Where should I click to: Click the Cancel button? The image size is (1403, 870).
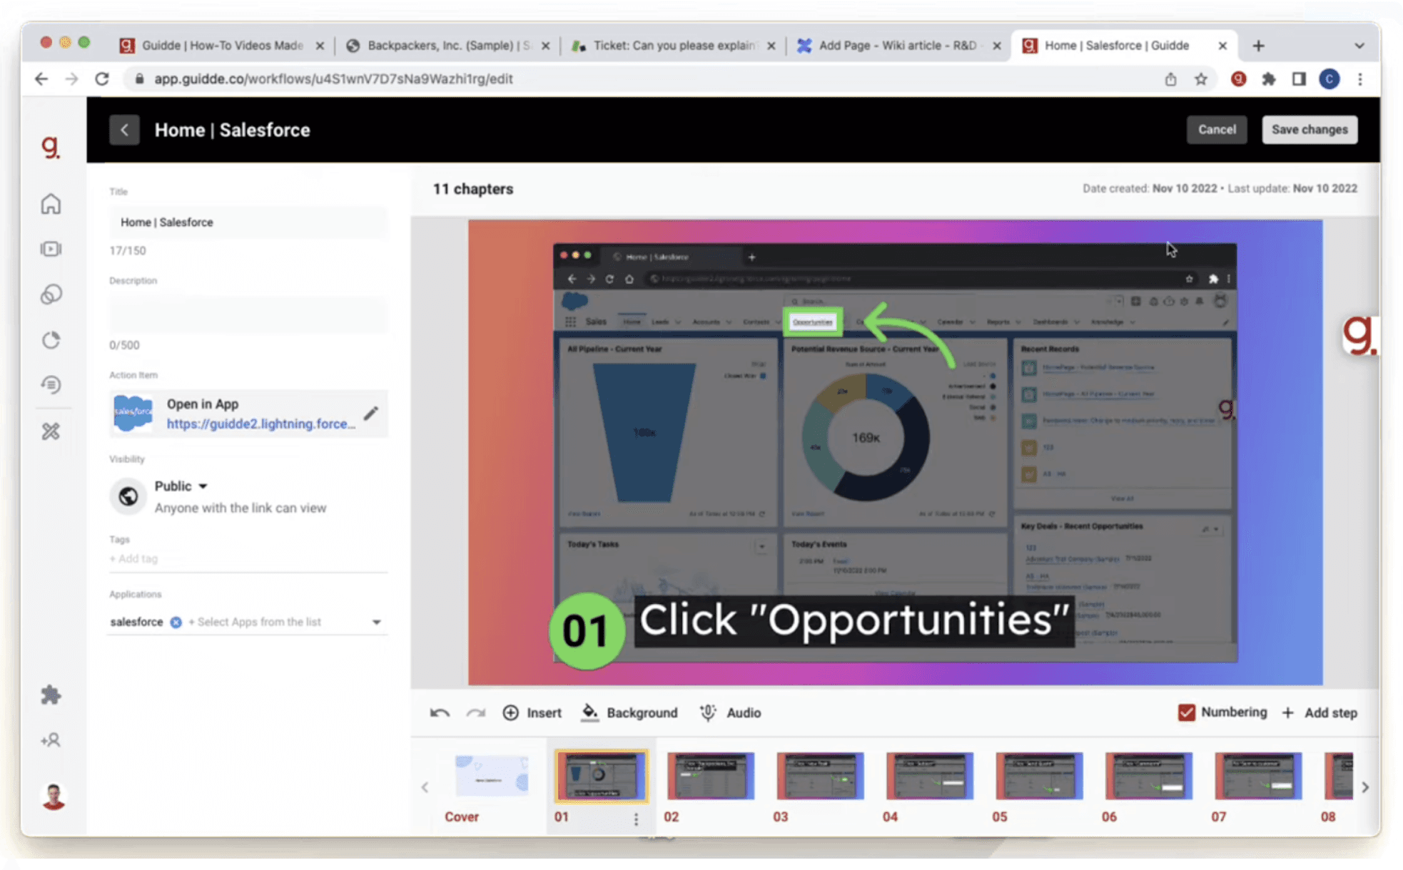(1217, 130)
